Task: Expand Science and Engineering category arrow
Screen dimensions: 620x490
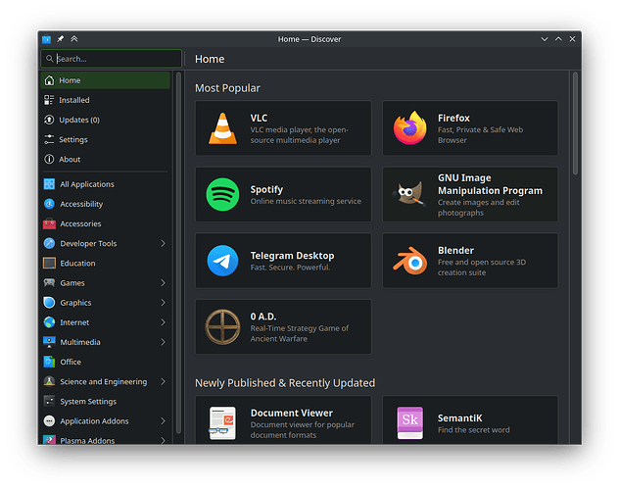Action: tap(163, 381)
